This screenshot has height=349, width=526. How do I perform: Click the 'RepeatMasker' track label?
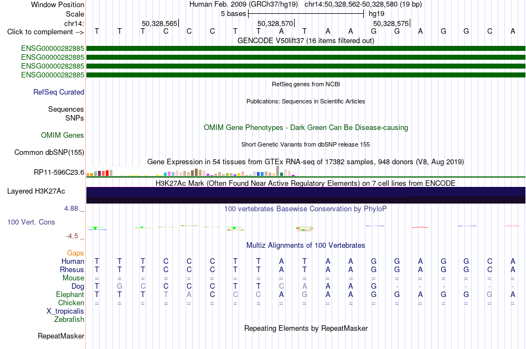61,336
